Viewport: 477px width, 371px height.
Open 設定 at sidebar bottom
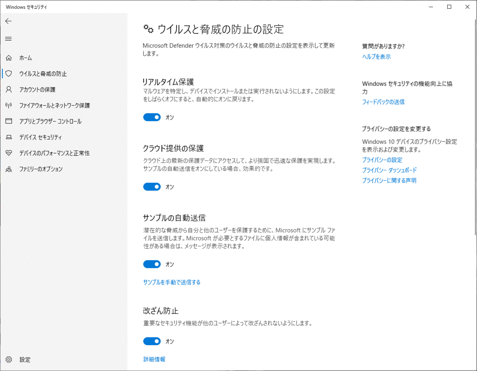pos(64,359)
